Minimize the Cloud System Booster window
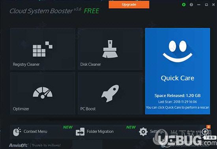Viewport: 217px width, 149px height. [199, 5]
